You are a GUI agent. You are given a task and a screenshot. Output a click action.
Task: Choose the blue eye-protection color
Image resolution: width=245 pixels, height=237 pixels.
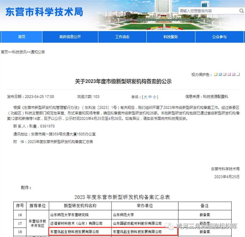[220, 74]
